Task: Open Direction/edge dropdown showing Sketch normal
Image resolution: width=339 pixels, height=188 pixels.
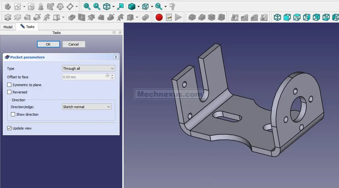Action: pyautogui.click(x=87, y=107)
